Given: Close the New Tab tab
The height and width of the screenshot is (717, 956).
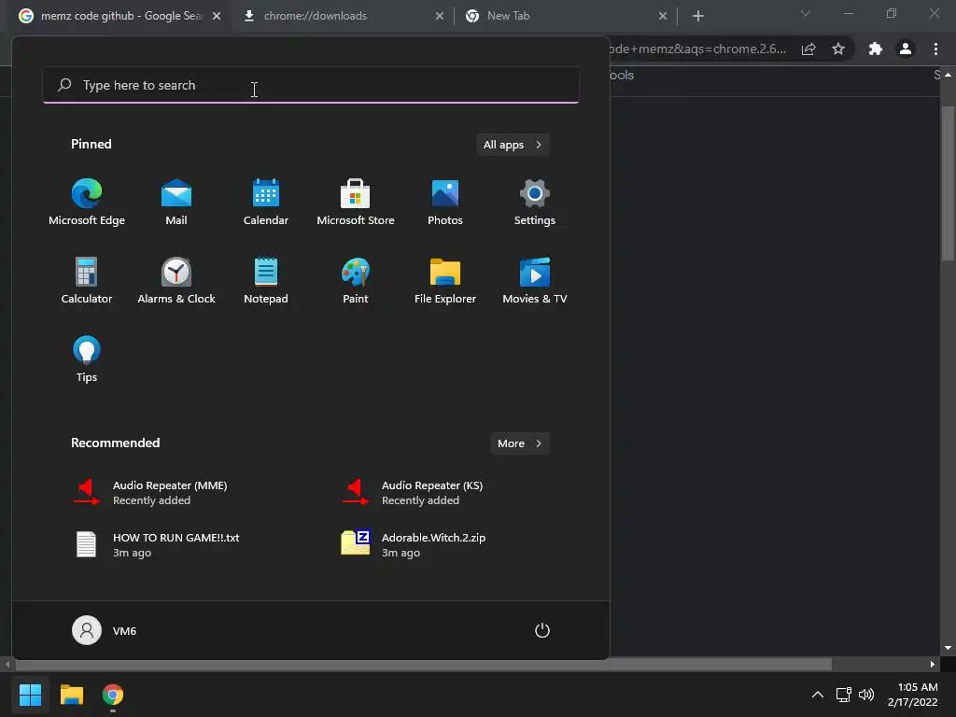Looking at the screenshot, I should point(663,16).
